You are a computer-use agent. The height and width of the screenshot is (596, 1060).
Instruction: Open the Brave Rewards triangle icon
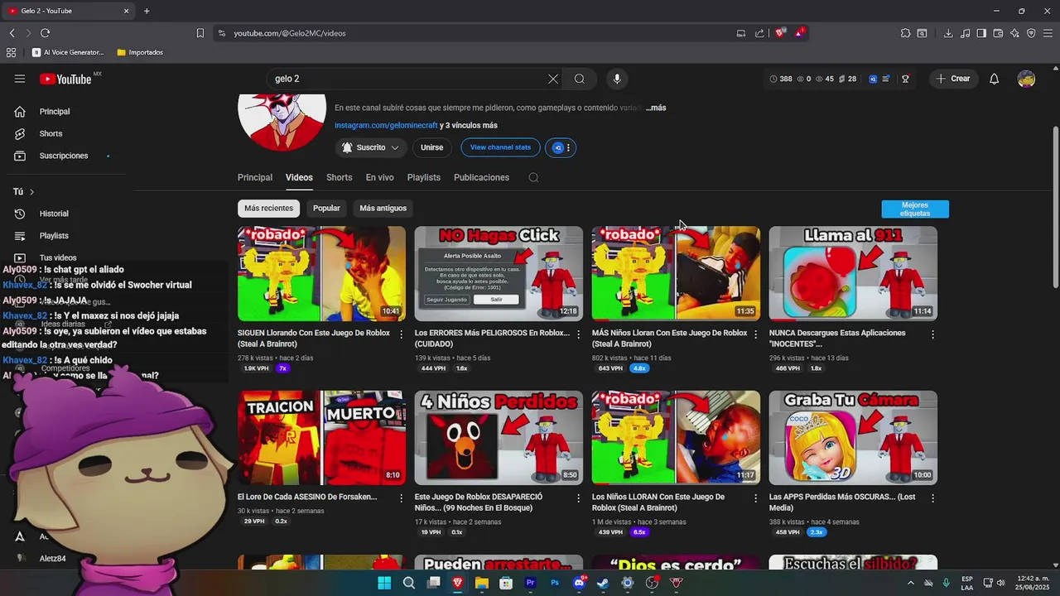tap(799, 33)
